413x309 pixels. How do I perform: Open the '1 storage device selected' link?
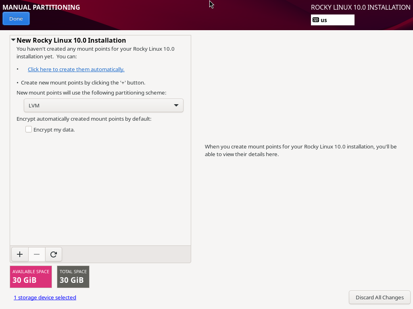[45, 297]
